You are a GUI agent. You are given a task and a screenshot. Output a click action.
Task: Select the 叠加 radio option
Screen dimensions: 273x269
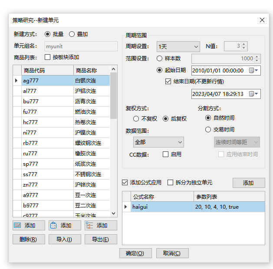click(x=72, y=34)
